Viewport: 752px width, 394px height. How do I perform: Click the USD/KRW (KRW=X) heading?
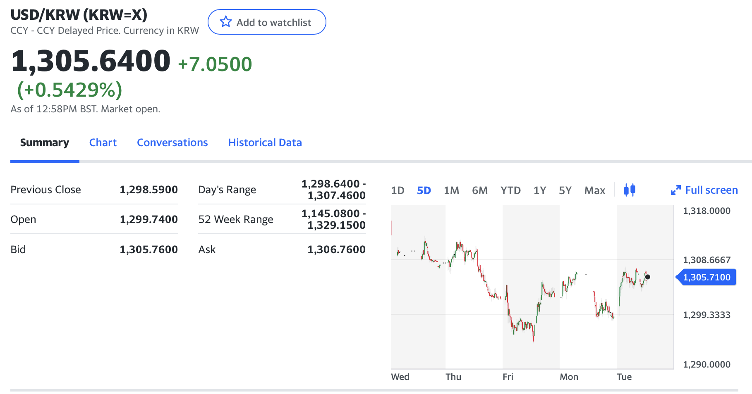79,14
